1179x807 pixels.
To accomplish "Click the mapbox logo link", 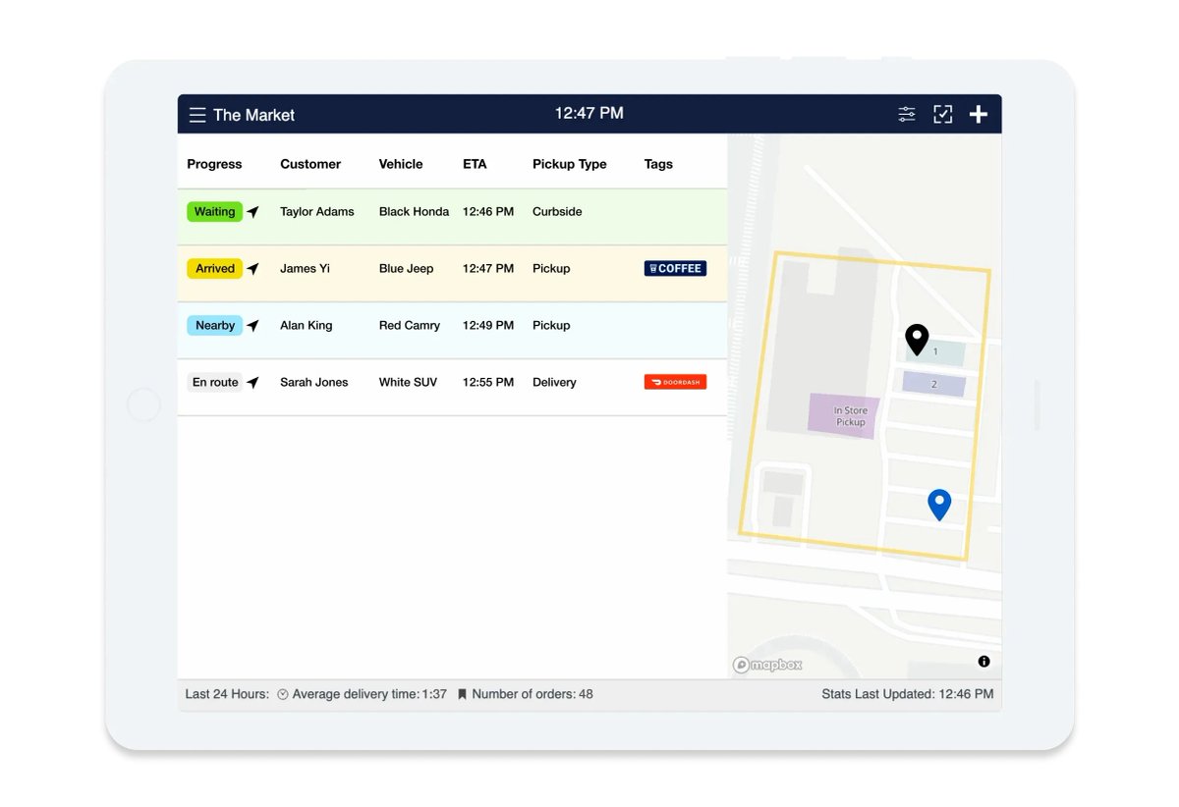I will (767, 665).
